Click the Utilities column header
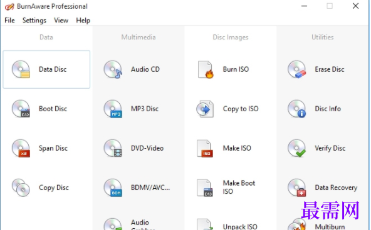Viewport: 371px width, 230px height. click(323, 37)
